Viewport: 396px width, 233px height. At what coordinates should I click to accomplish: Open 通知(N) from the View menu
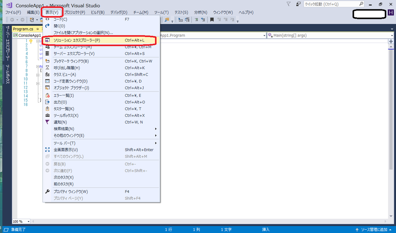tap(101, 122)
